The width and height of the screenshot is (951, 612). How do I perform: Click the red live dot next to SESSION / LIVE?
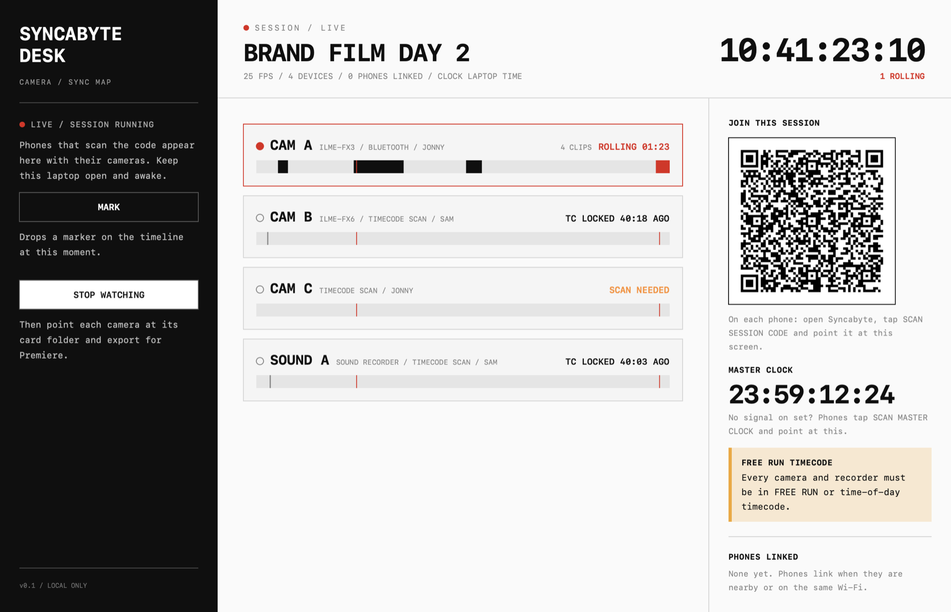click(246, 27)
